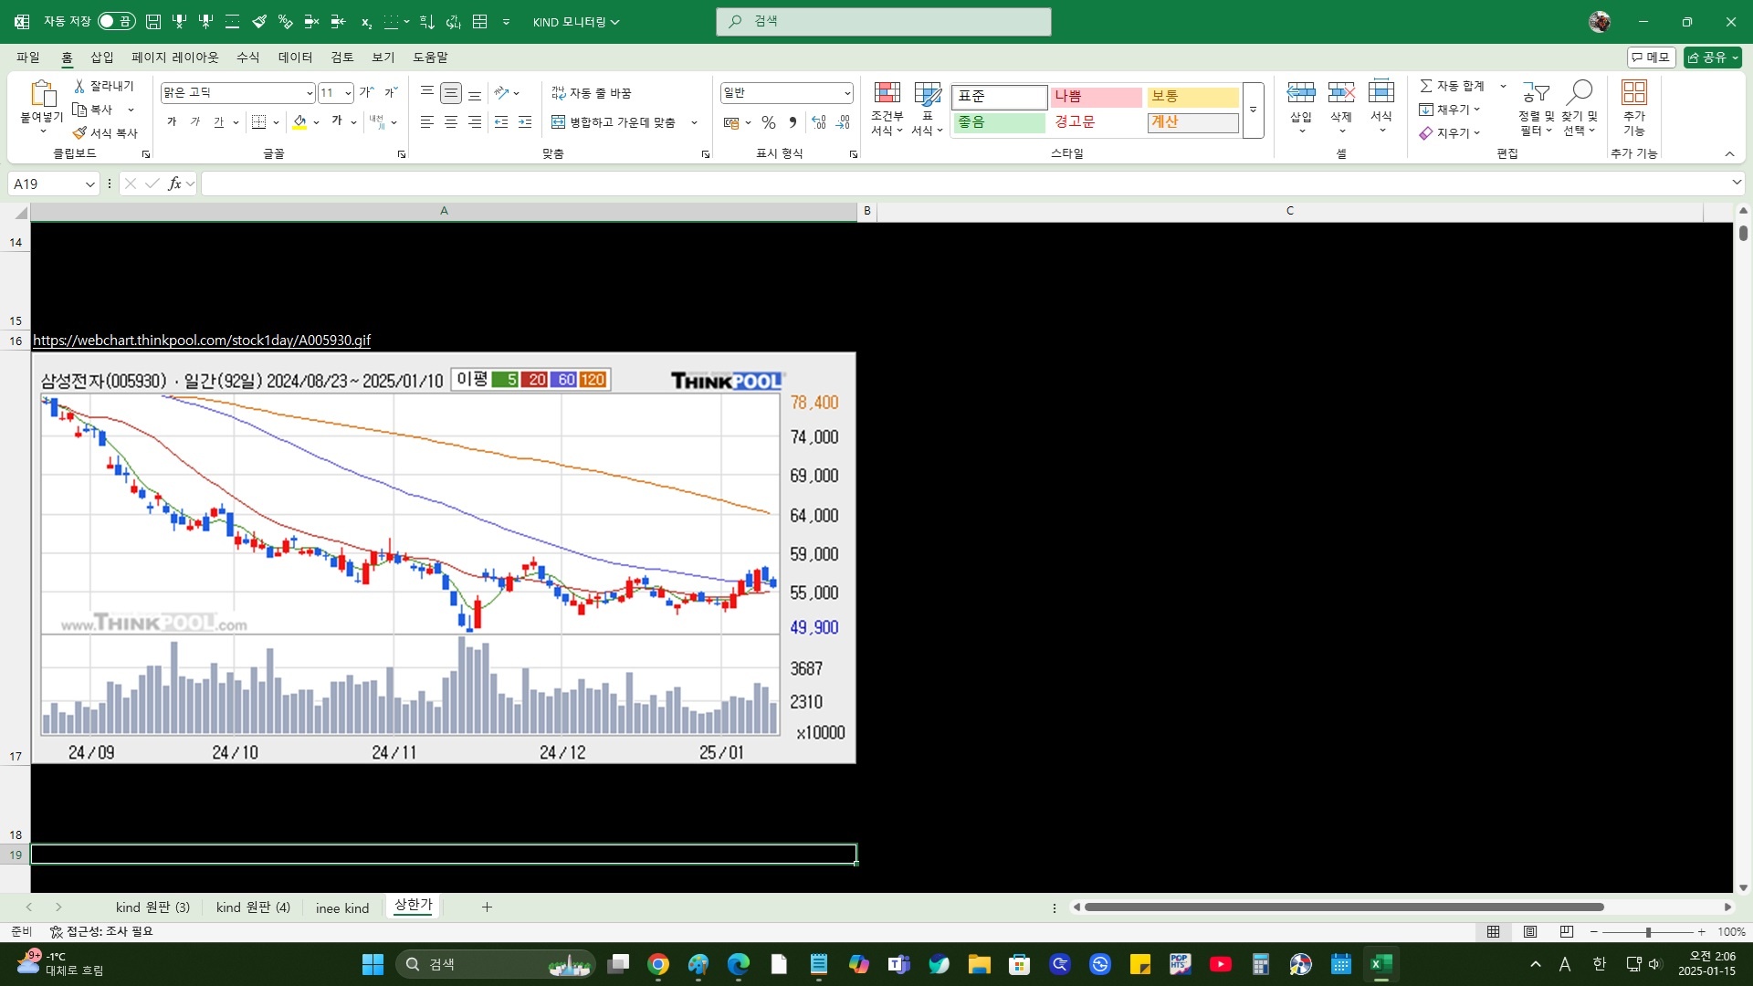Switch to 삽입 ribbon tab
1753x986 pixels.
[102, 58]
